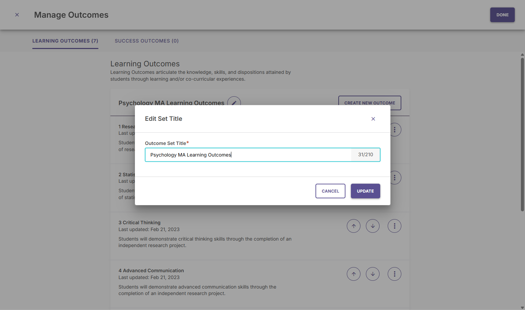Open more options for outcome 1

coord(395,130)
